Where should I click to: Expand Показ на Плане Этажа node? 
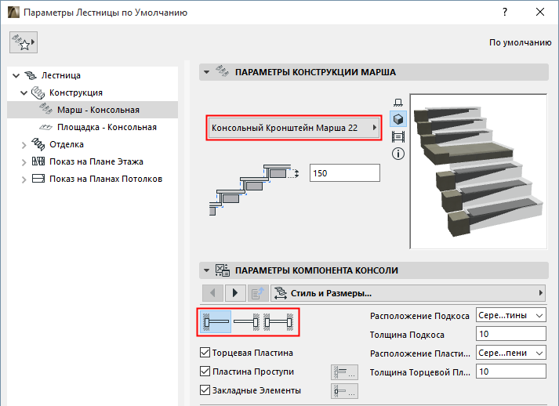(24, 161)
